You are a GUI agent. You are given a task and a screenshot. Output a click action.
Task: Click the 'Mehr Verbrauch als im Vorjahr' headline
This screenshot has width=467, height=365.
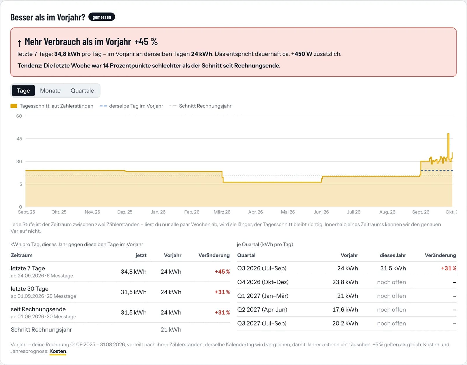pyautogui.click(x=78, y=42)
